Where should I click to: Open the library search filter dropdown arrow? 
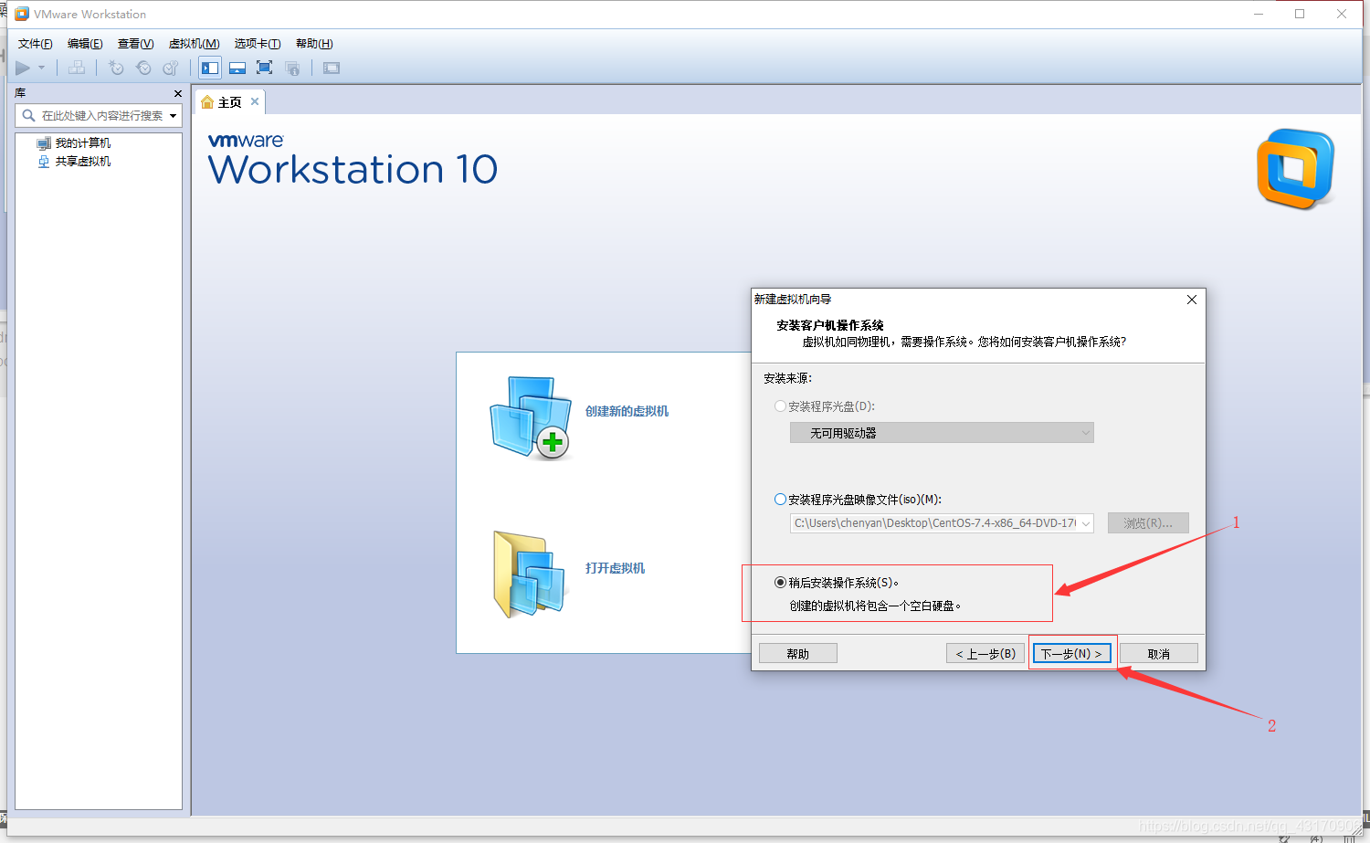(x=173, y=115)
